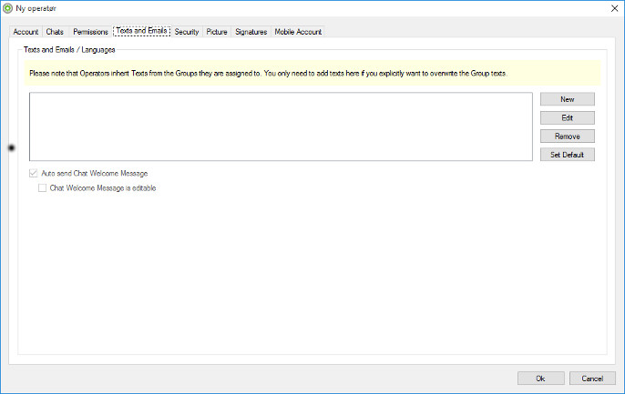The width and height of the screenshot is (625, 394).
Task: Click the New language button
Action: (568, 99)
